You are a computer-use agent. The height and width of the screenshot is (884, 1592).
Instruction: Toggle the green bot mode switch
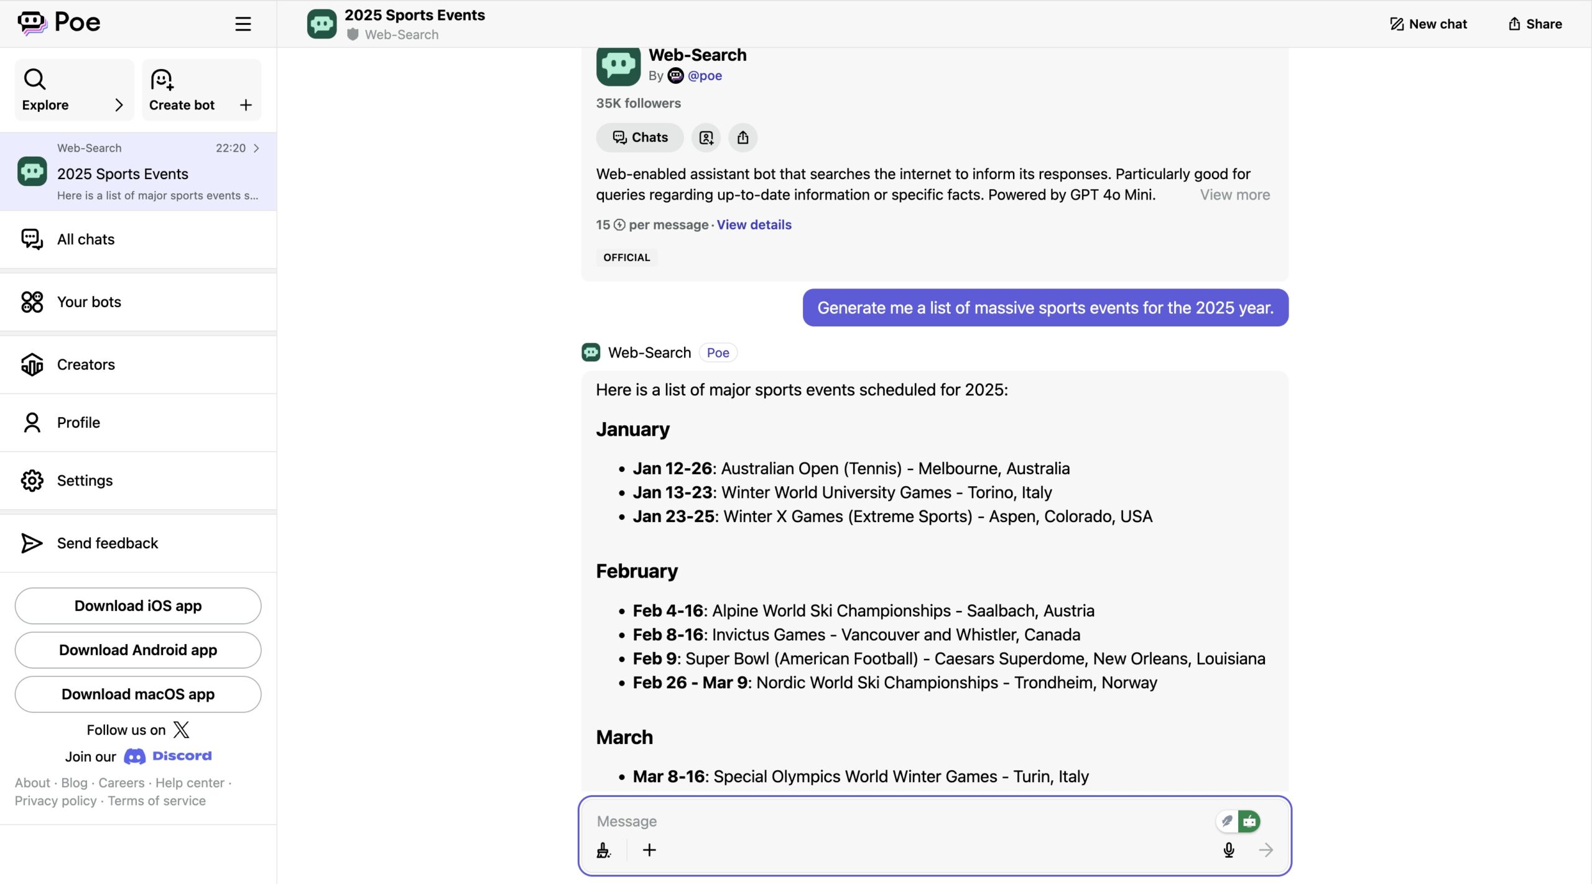click(x=1249, y=821)
